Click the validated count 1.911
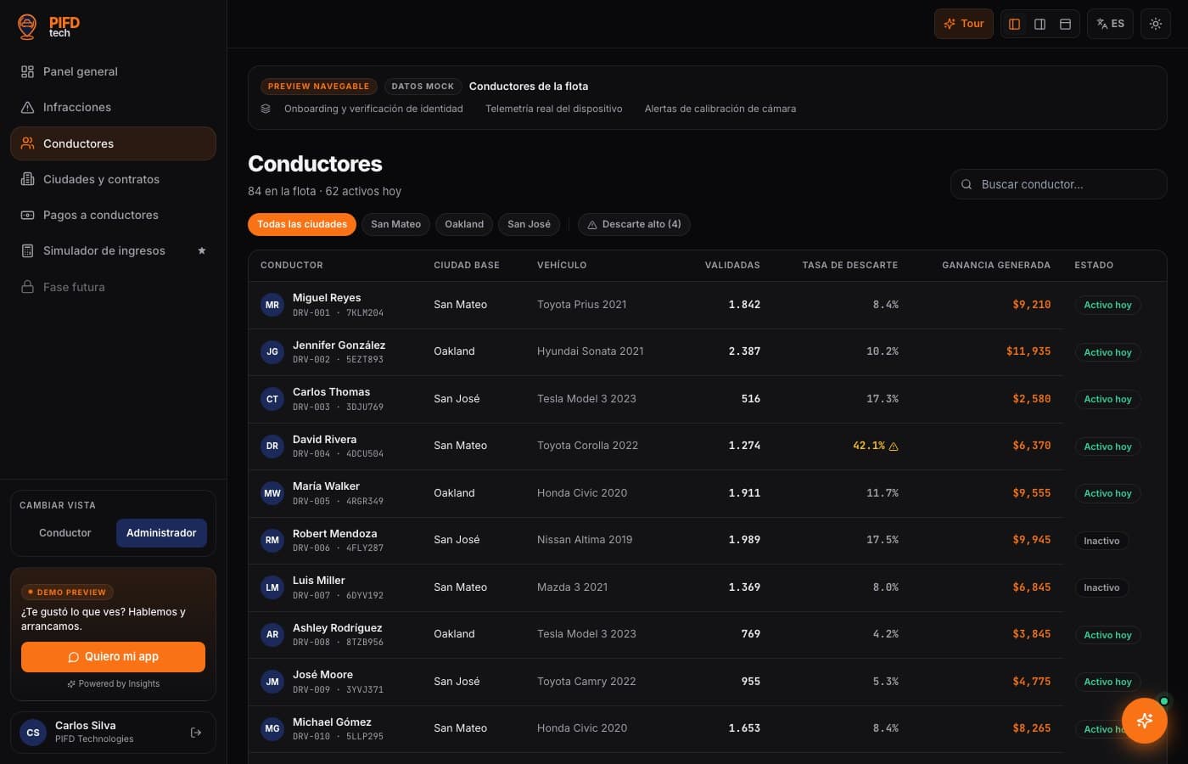 click(x=744, y=493)
